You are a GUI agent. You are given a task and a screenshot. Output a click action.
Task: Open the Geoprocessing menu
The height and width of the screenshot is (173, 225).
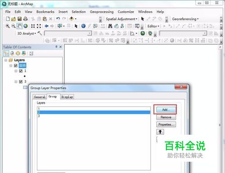point(102,12)
